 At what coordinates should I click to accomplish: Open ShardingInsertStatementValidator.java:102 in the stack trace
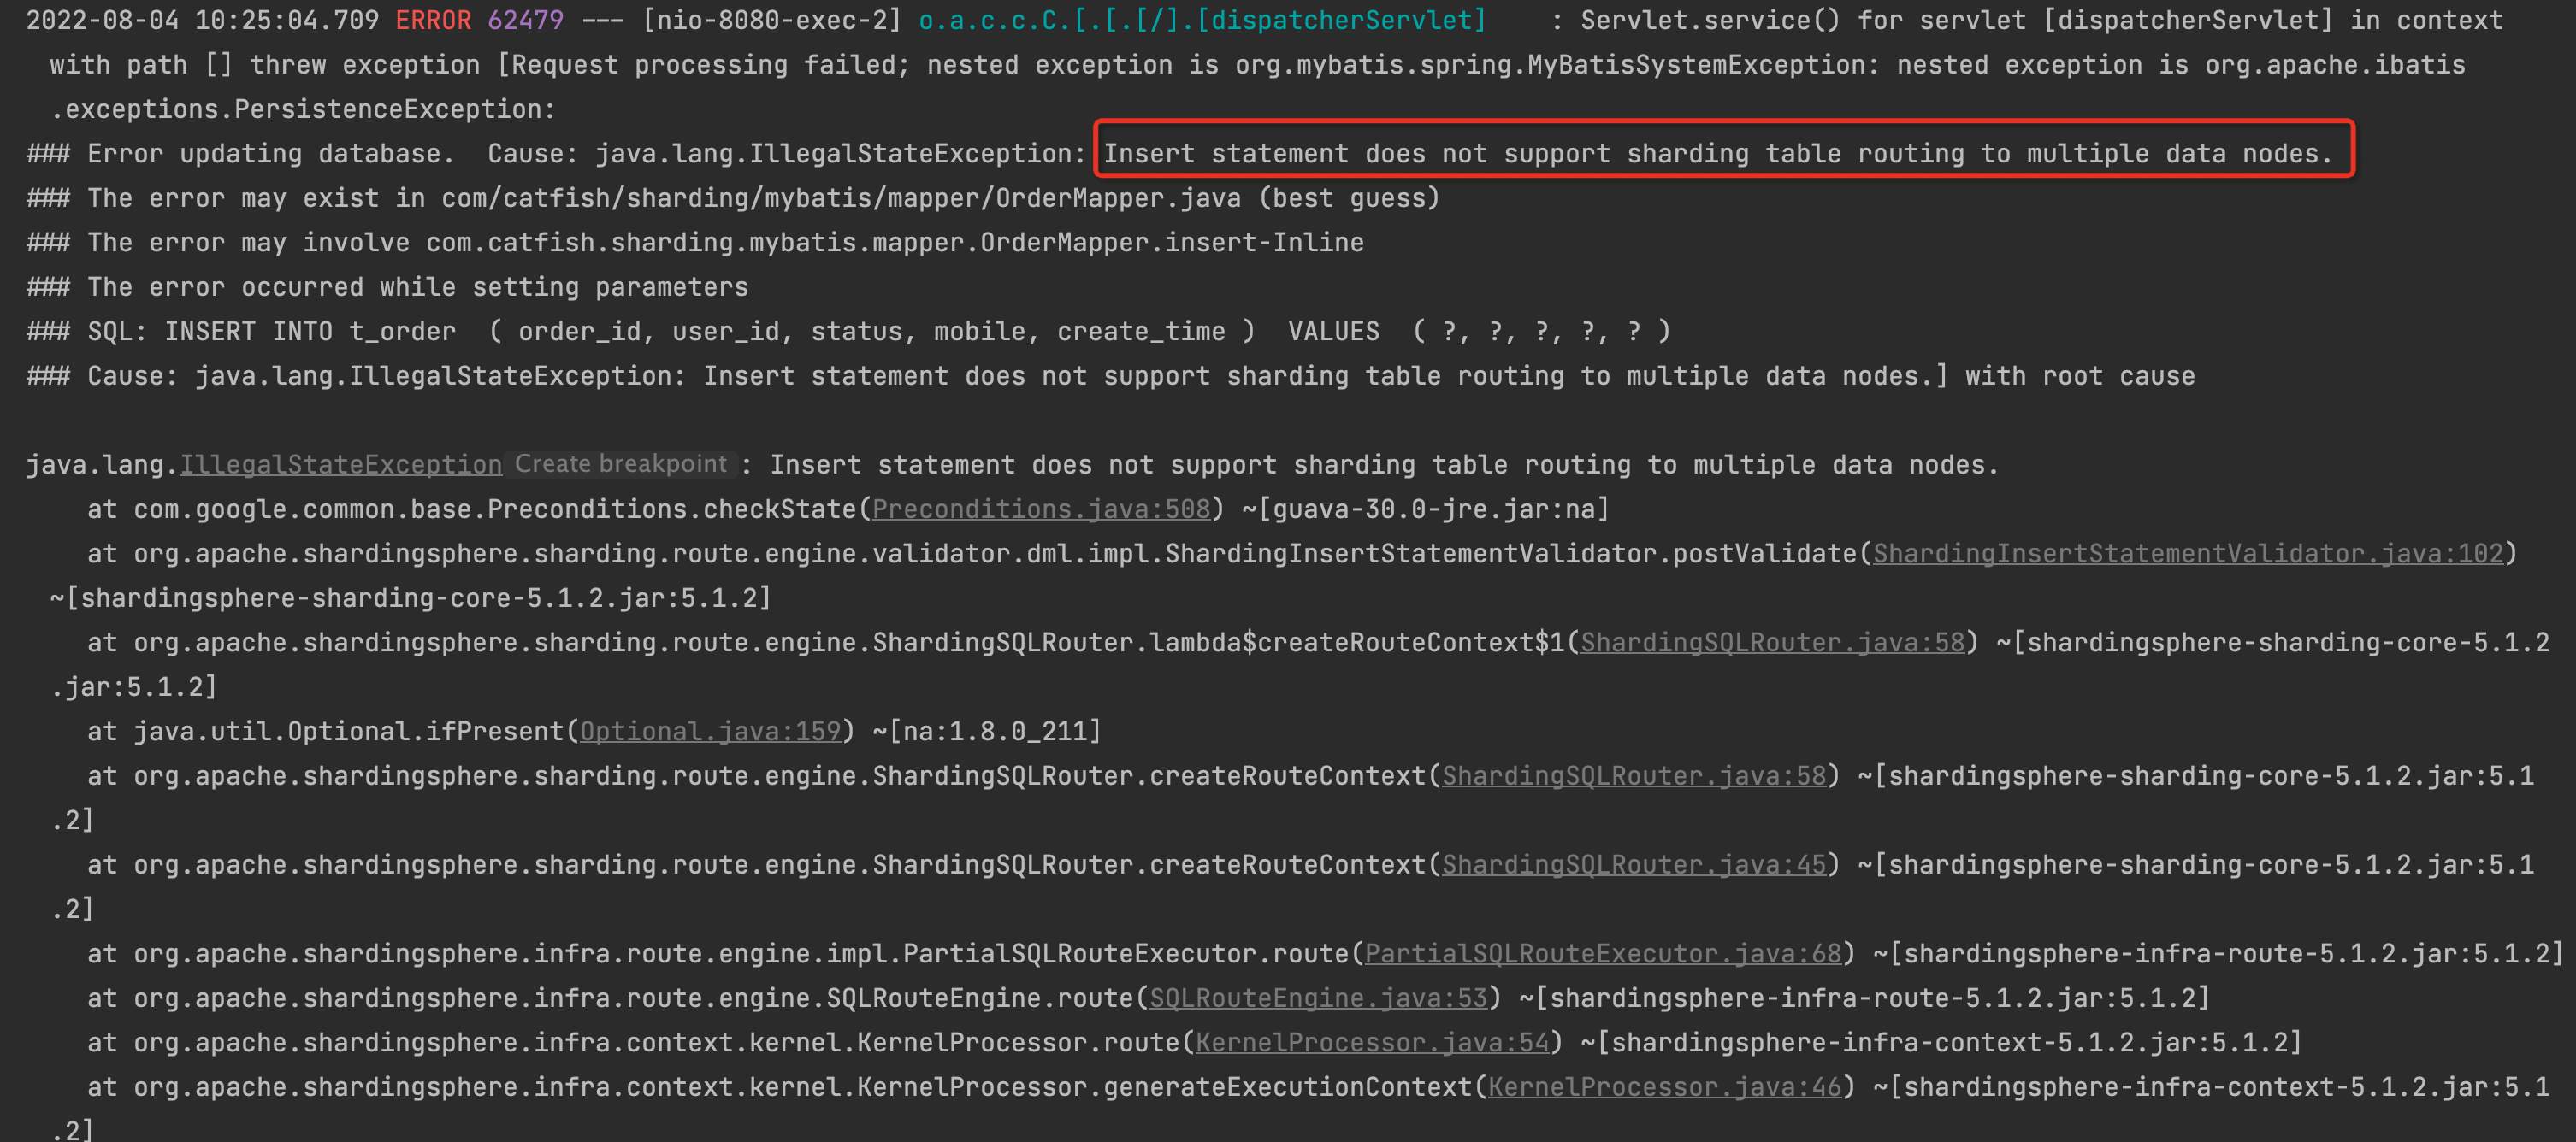point(2190,552)
